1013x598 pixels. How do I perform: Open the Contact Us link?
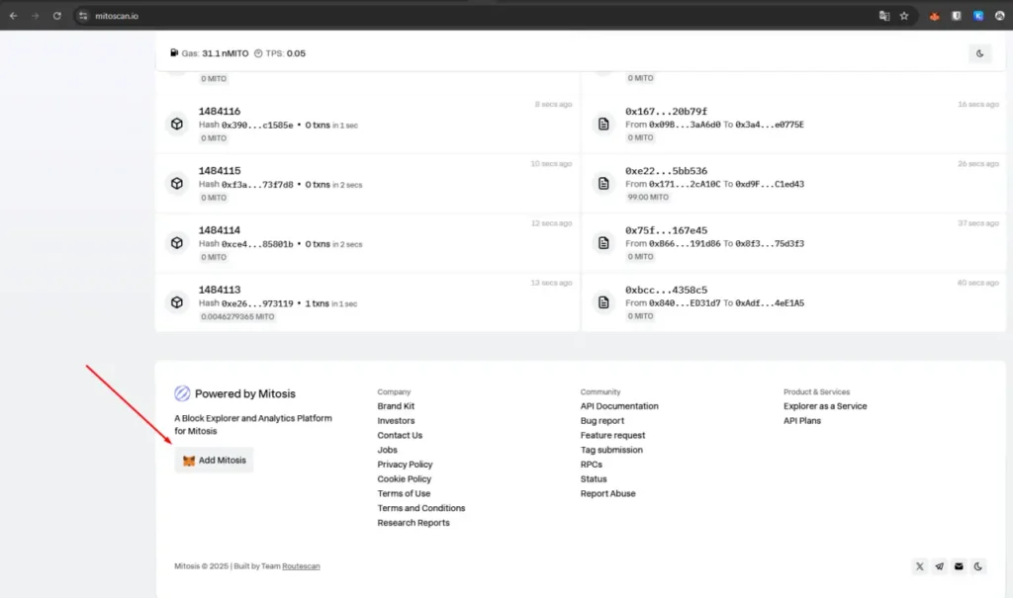[x=400, y=435]
